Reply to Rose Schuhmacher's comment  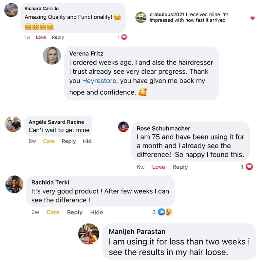[x=180, y=167]
